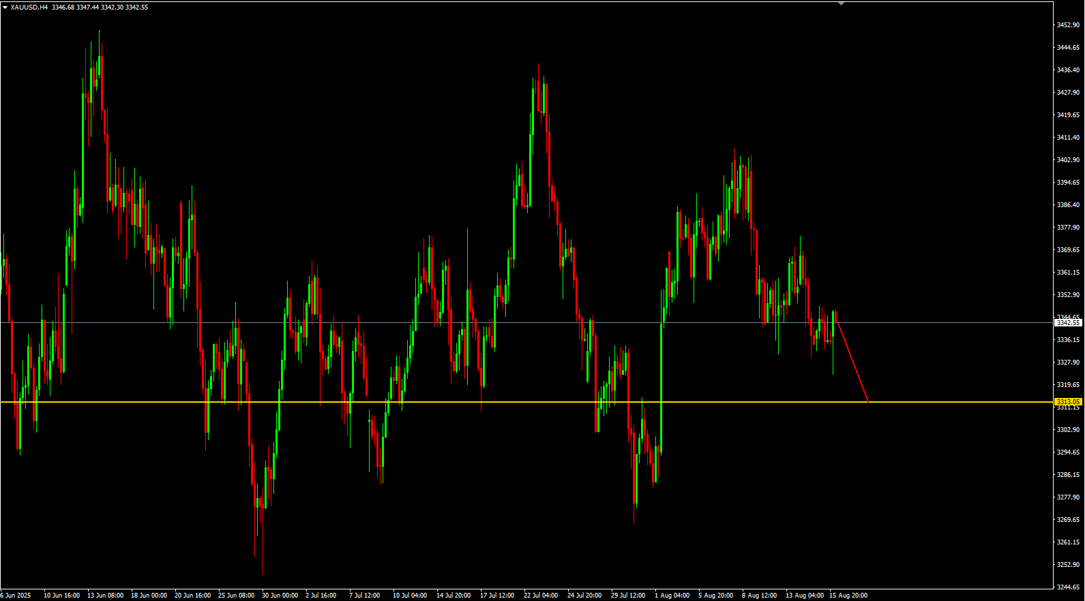Click 3386.40 on the price scale
The height and width of the screenshot is (601, 1085).
point(1068,205)
